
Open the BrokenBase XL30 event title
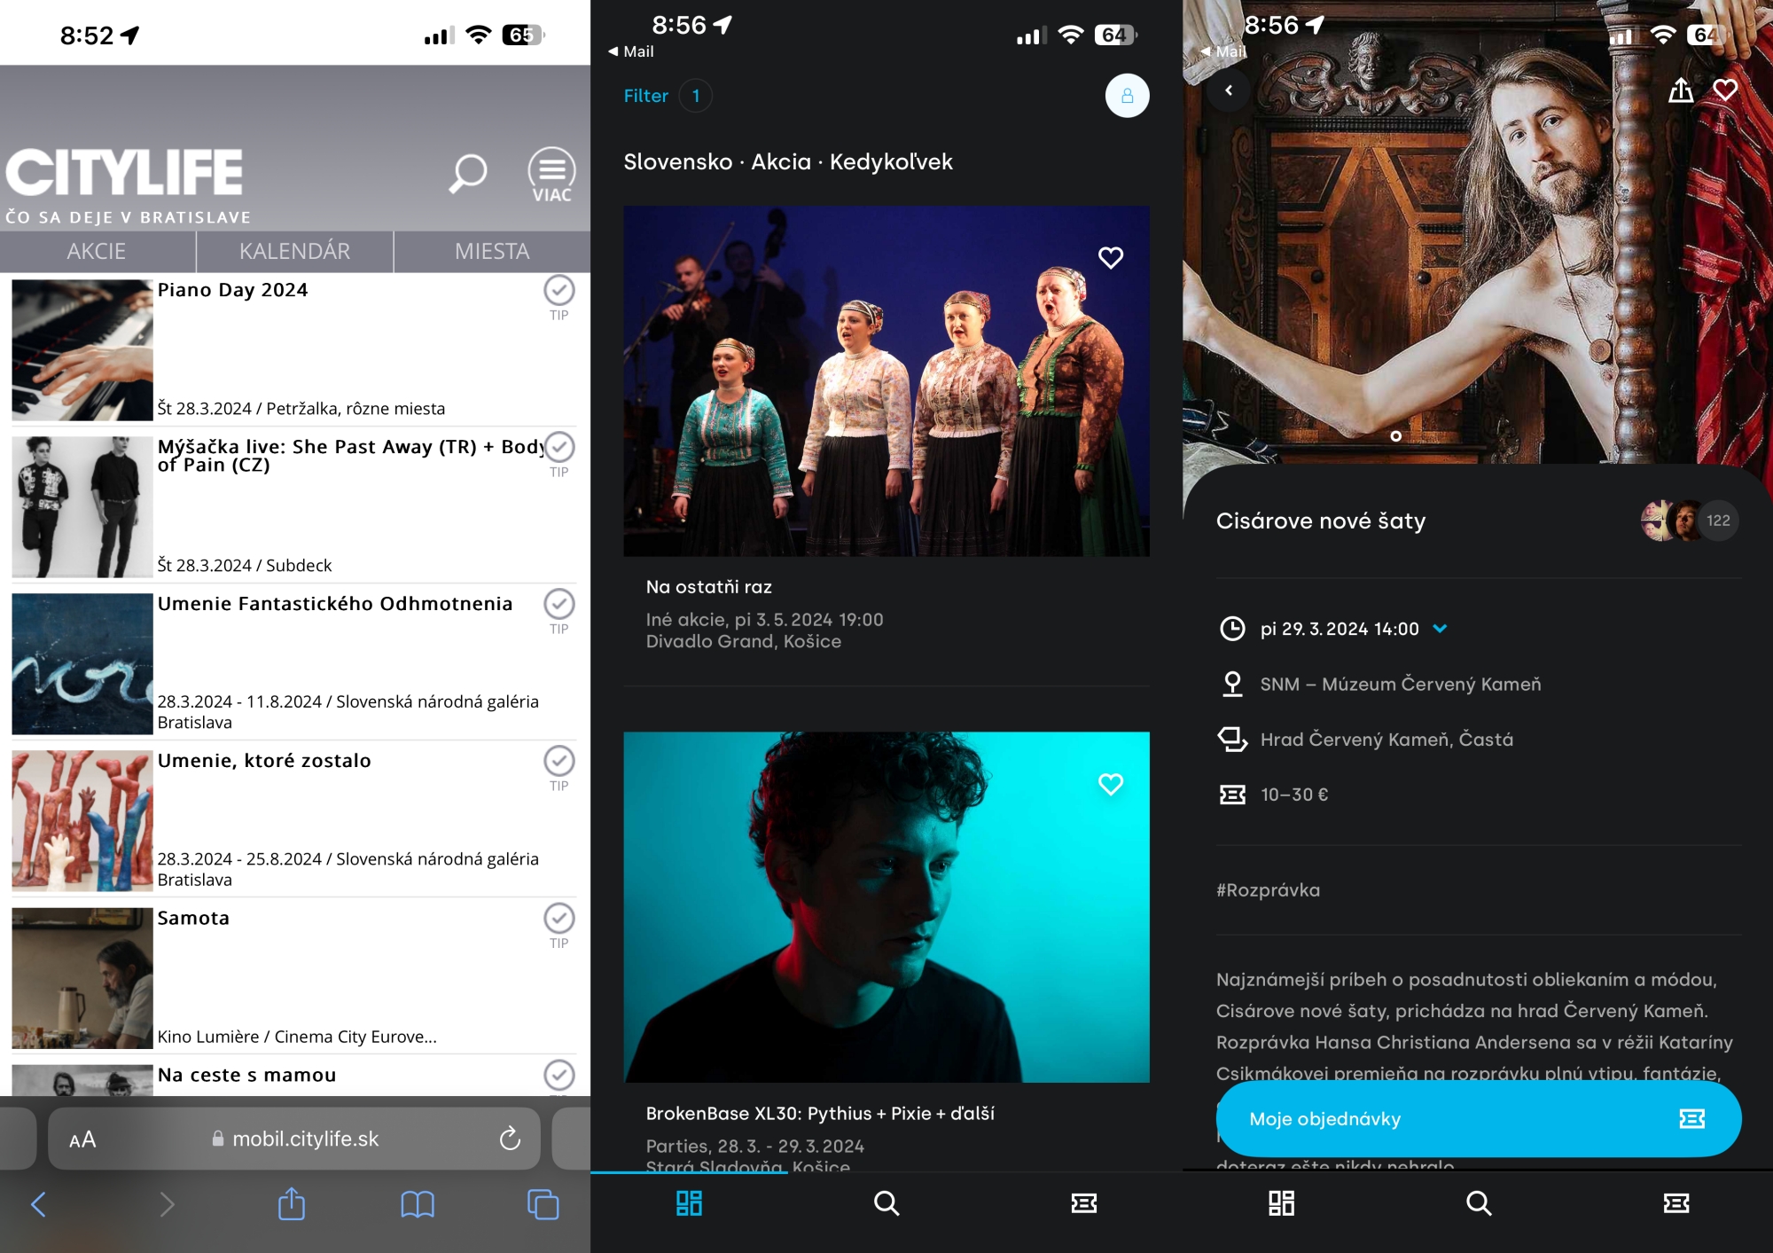[x=820, y=1114]
